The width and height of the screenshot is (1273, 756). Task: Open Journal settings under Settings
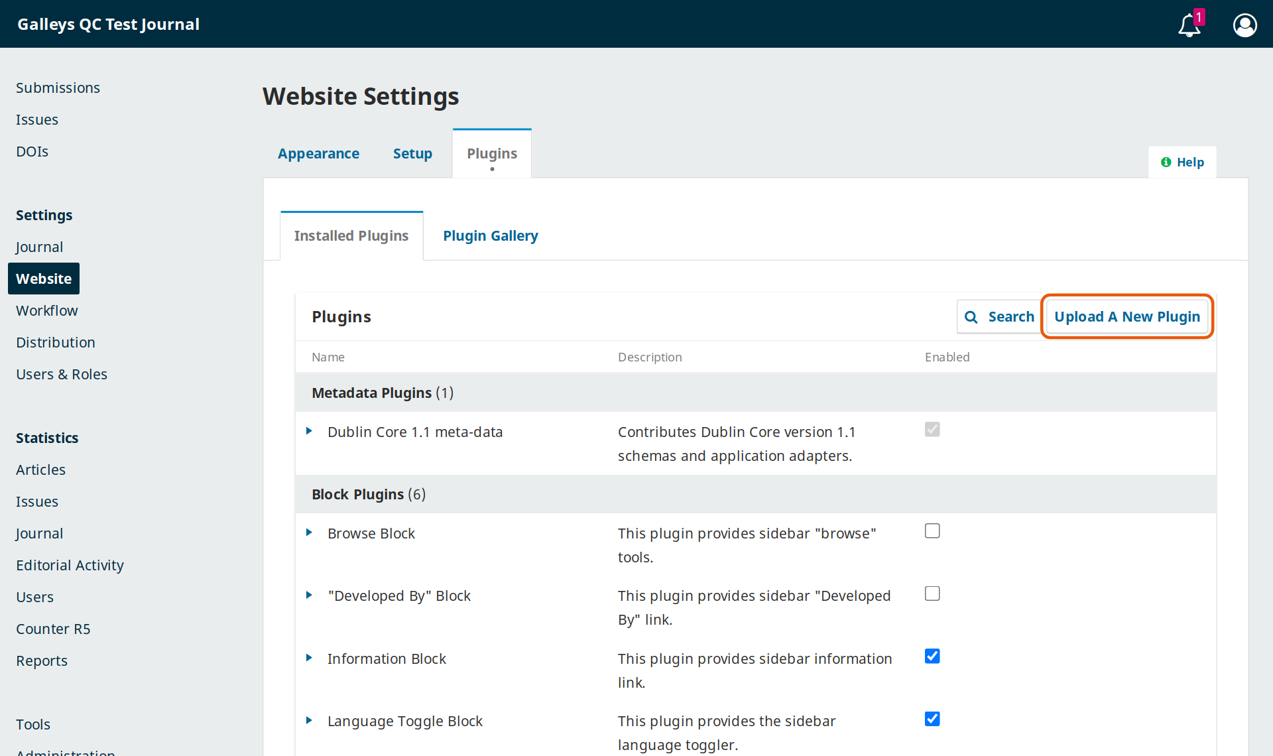click(x=39, y=247)
